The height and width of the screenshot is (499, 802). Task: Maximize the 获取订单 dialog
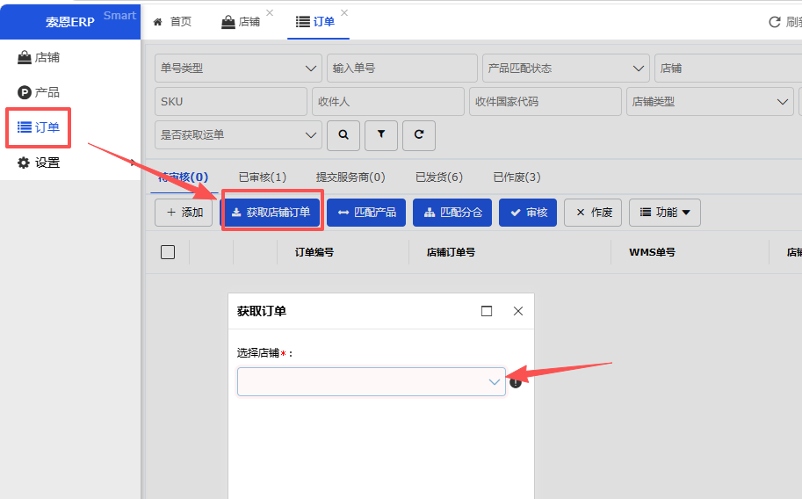click(487, 311)
